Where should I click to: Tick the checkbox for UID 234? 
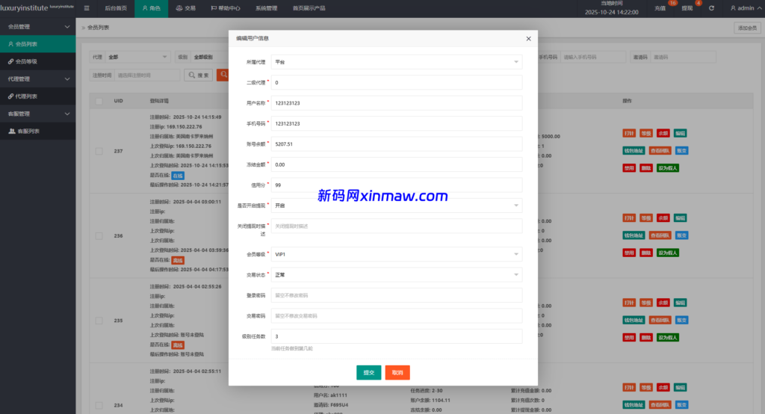click(99, 405)
